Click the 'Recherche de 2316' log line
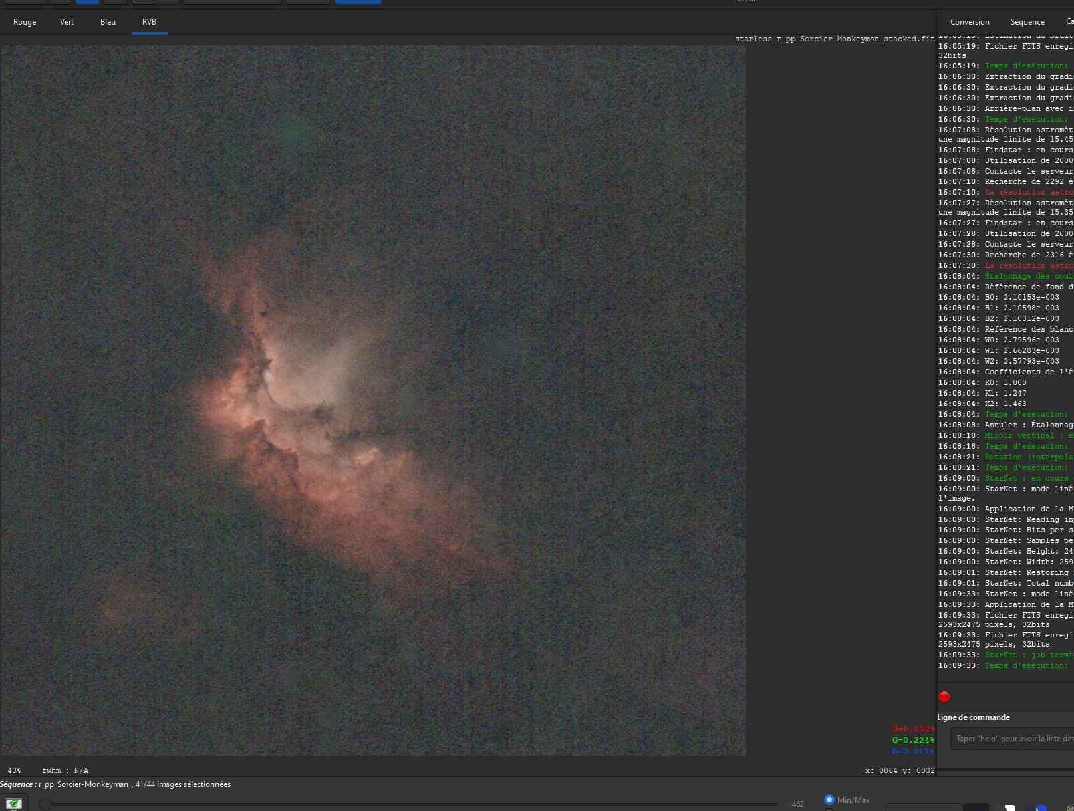Image resolution: width=1074 pixels, height=811 pixels. pos(1006,255)
